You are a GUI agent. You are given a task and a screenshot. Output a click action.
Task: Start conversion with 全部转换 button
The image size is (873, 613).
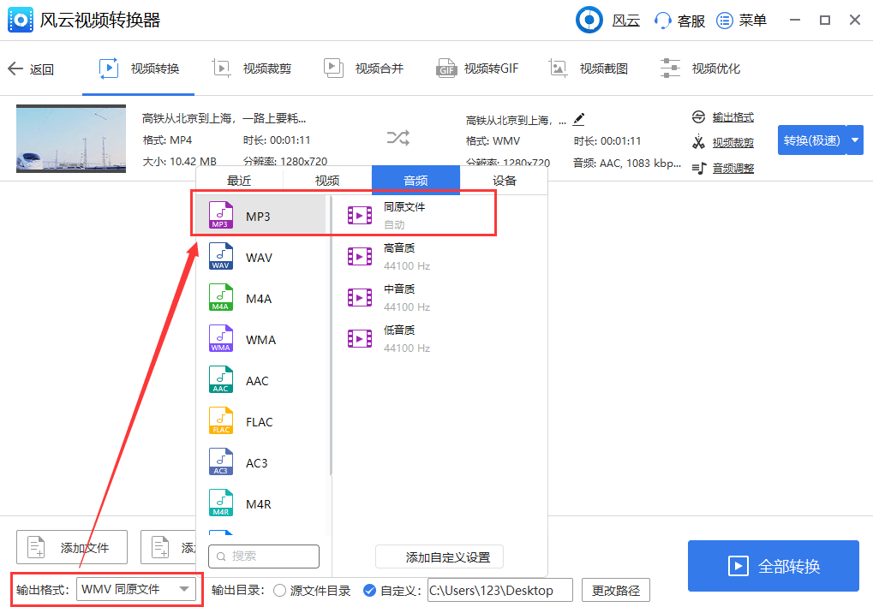coord(772,566)
